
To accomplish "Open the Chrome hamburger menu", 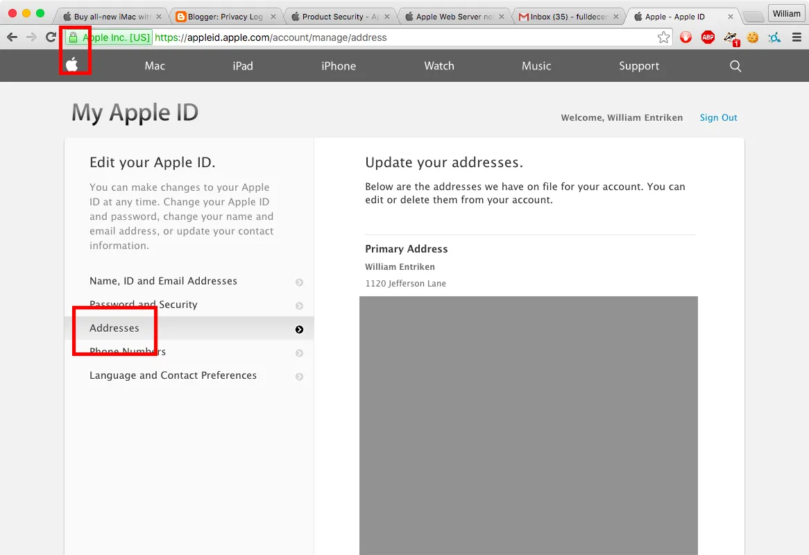I will (x=797, y=37).
